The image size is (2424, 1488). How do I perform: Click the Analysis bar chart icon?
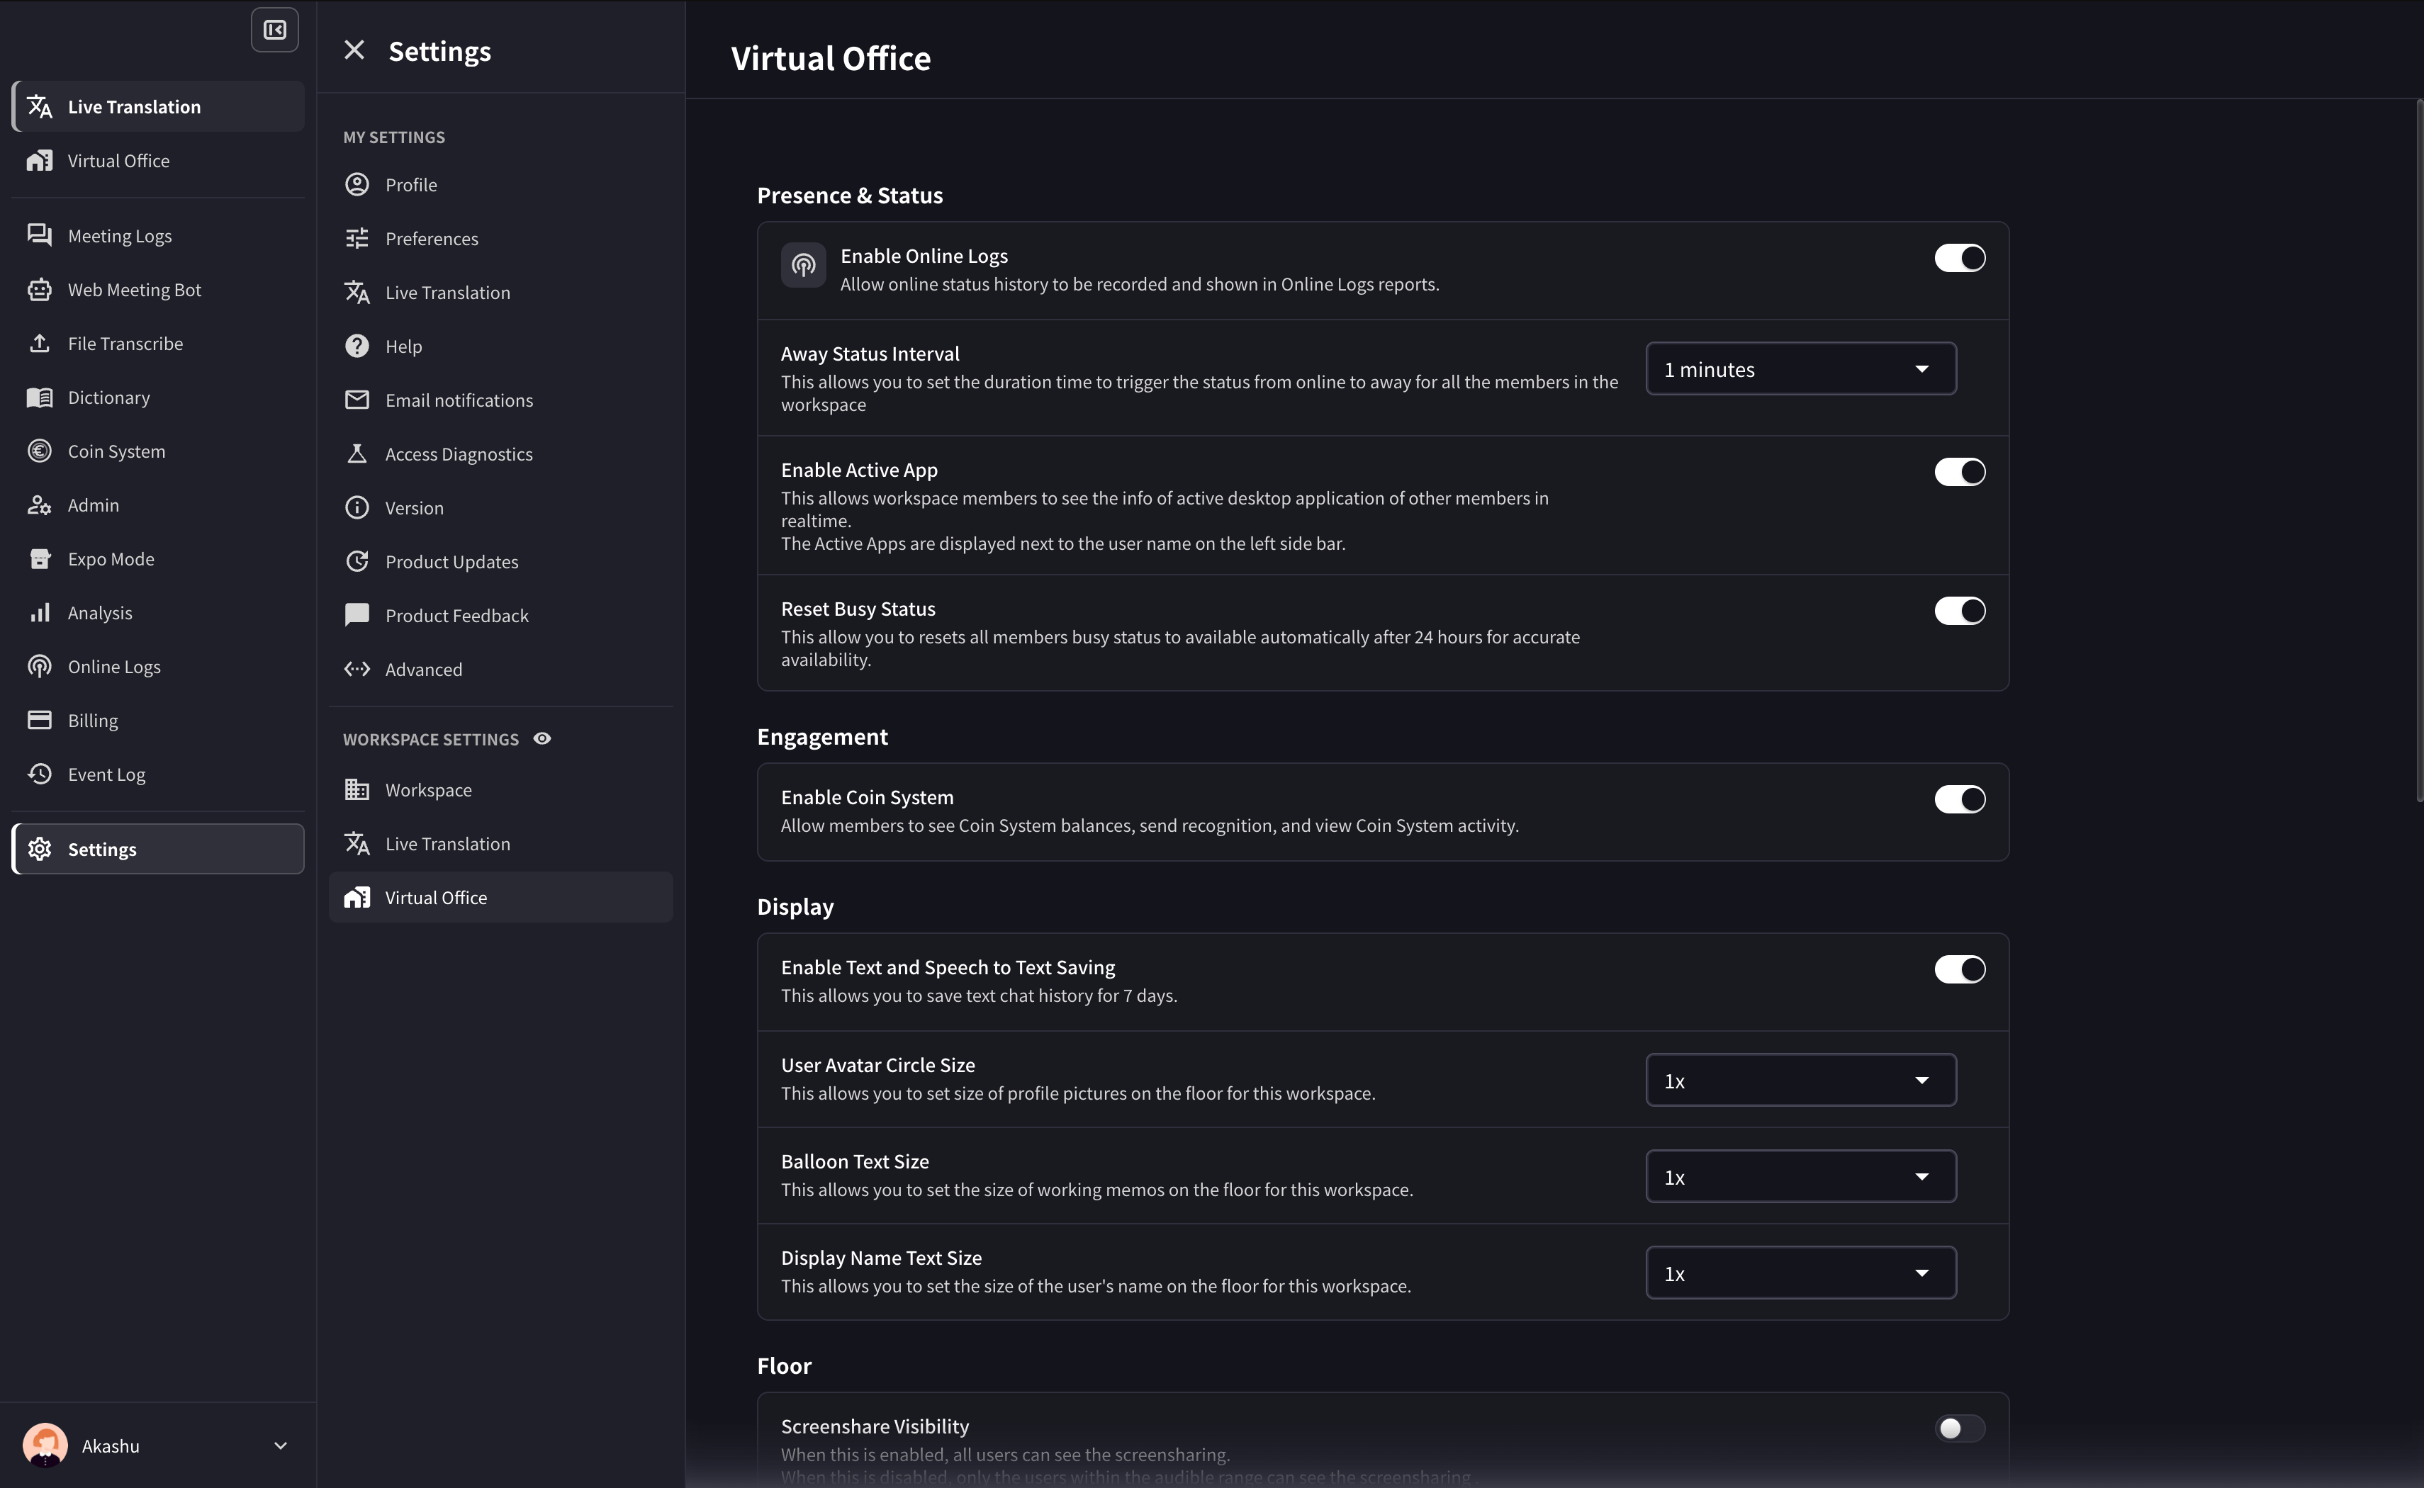40,612
